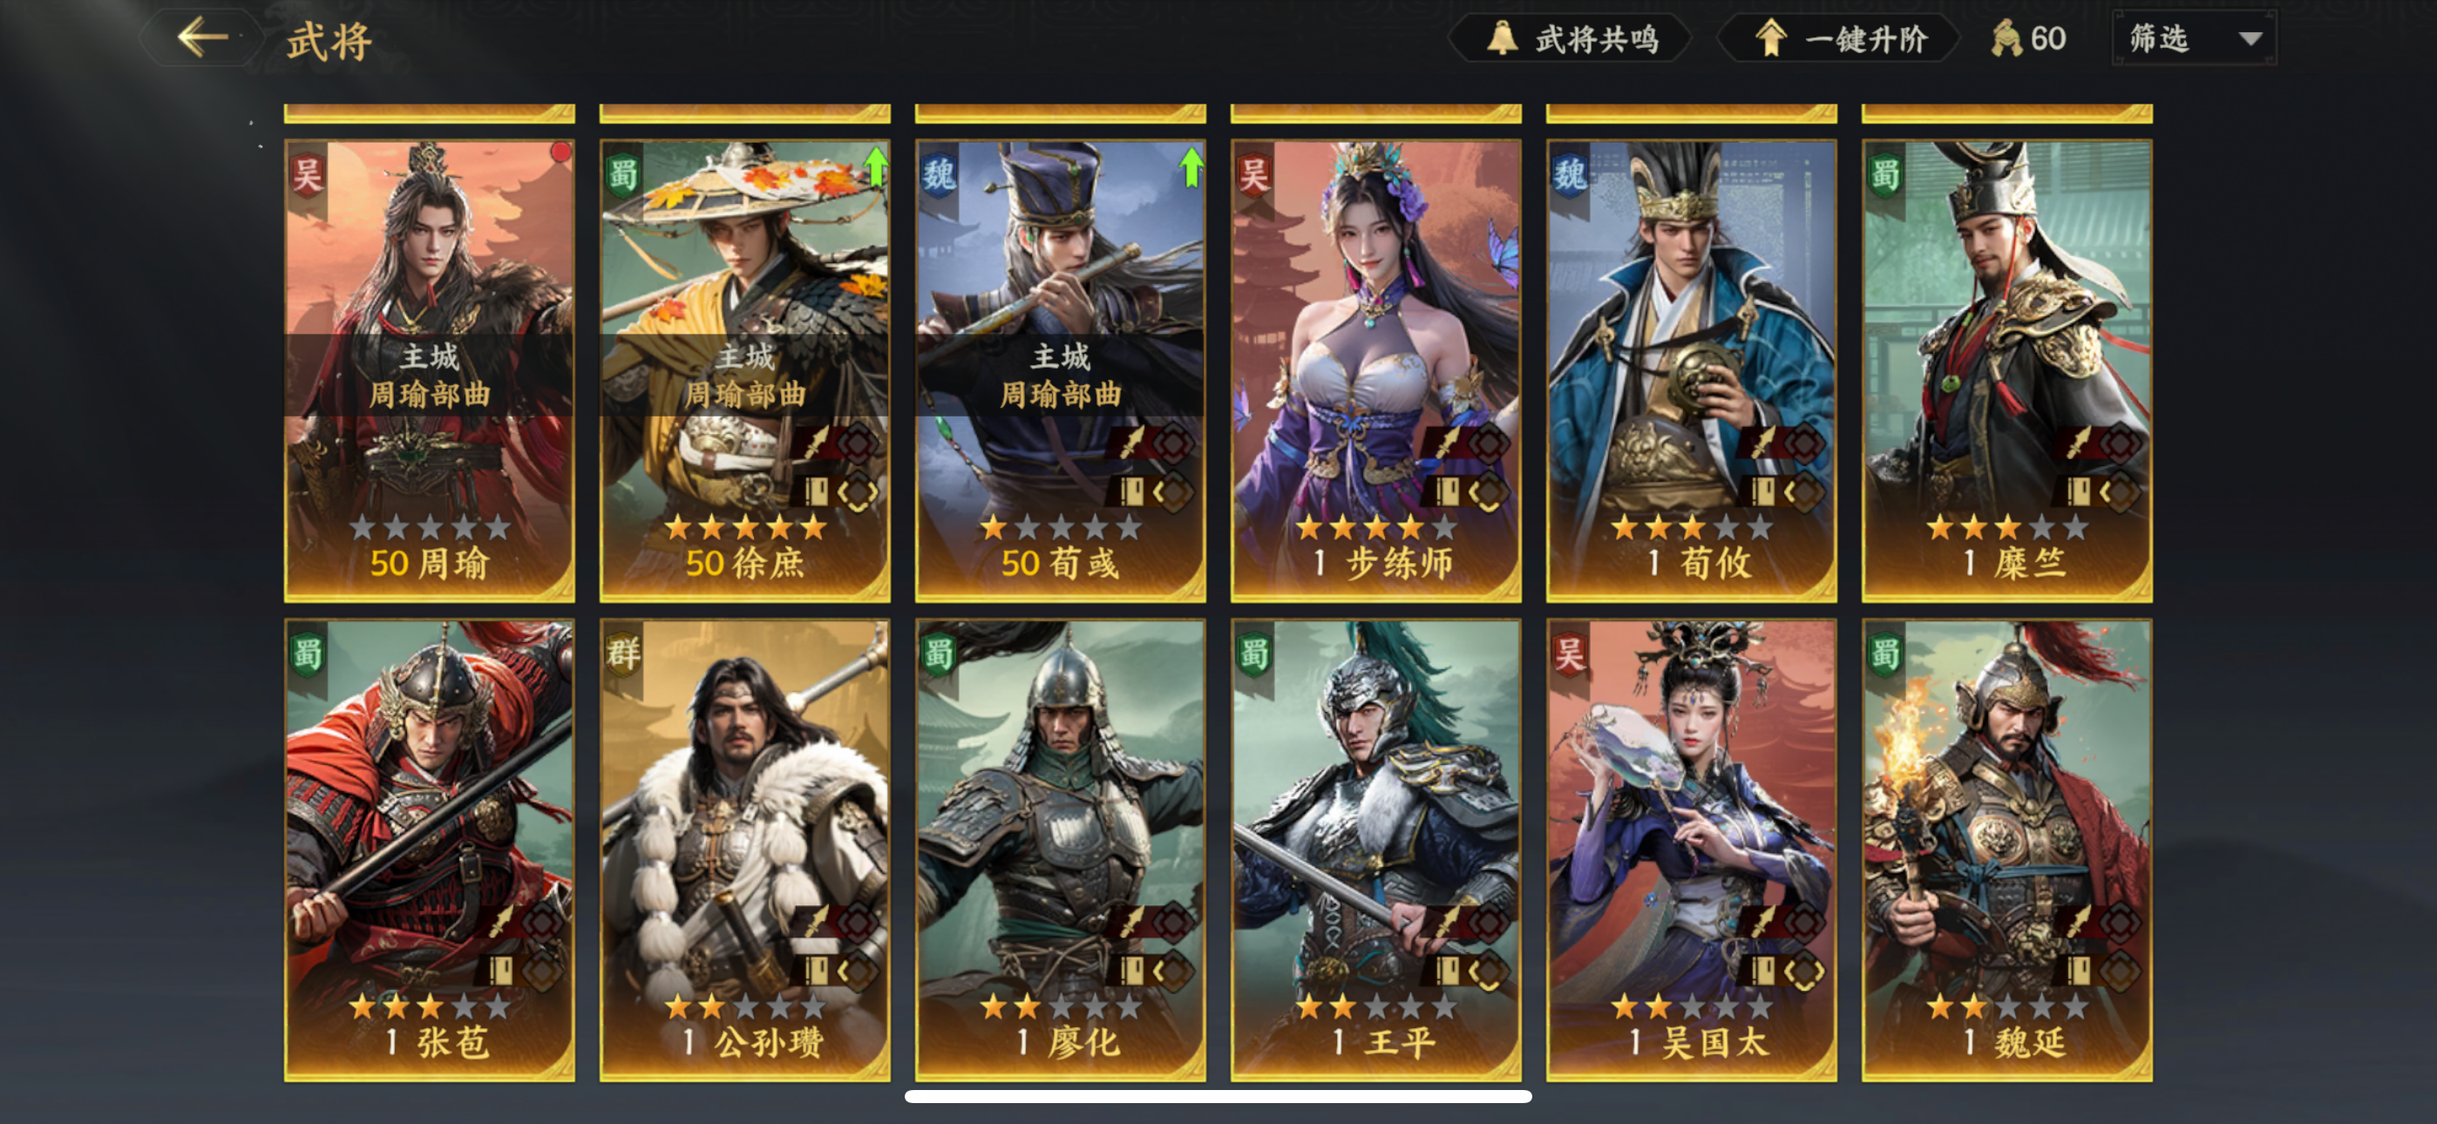
Task: Select the 步练师 general card
Action: click(1375, 371)
